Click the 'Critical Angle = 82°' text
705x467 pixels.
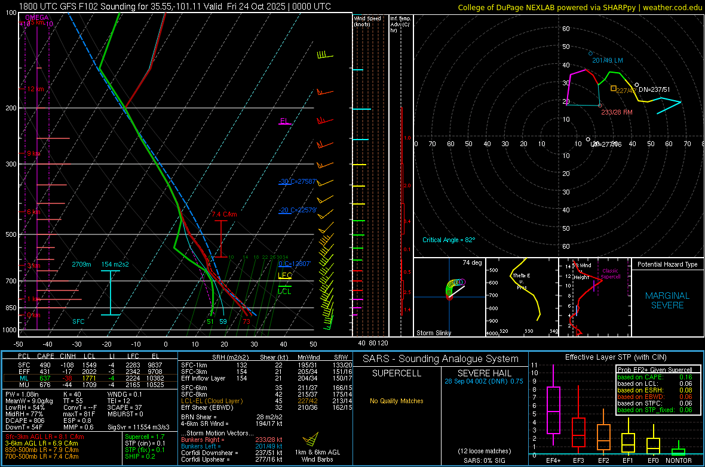tap(449, 240)
